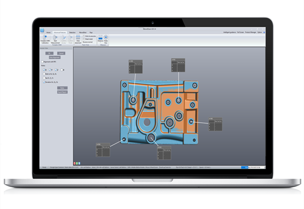This screenshot has height=209, width=304.
Task: Click the hole in the part's top-right corner
Action: [194, 85]
